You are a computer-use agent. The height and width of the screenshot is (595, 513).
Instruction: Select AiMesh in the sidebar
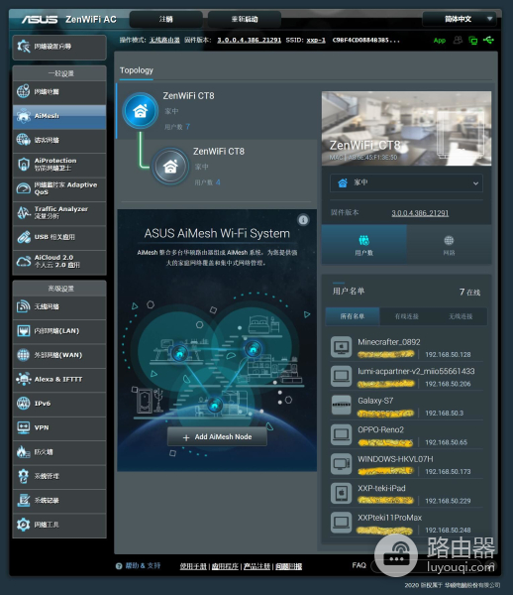coord(59,116)
